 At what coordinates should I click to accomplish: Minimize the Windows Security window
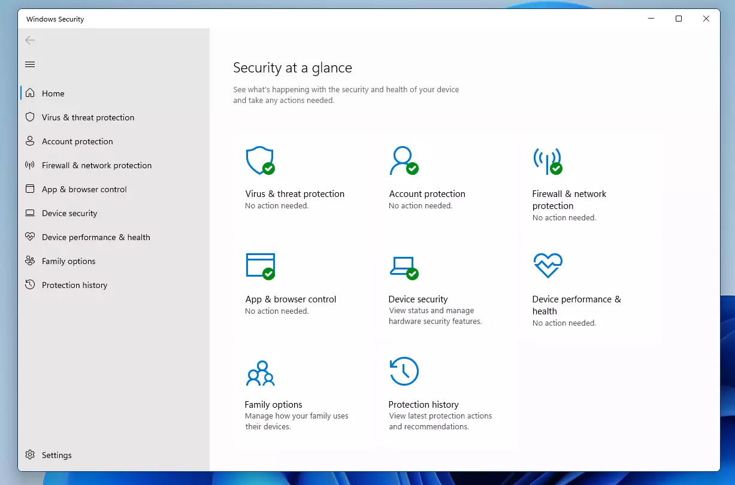pos(651,19)
